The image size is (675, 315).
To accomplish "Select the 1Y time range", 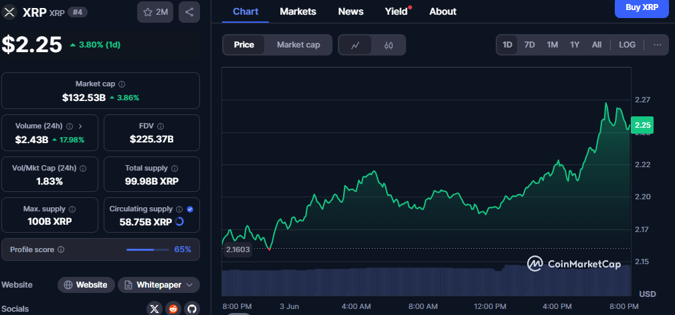I will click(x=575, y=45).
